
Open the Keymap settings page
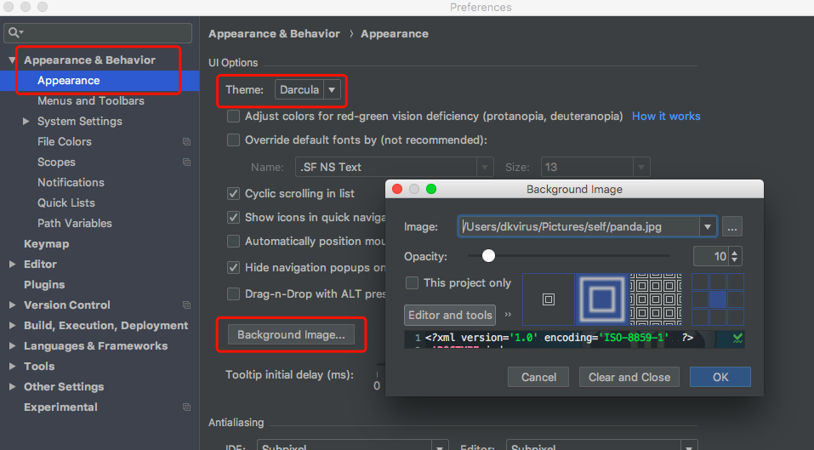[46, 244]
